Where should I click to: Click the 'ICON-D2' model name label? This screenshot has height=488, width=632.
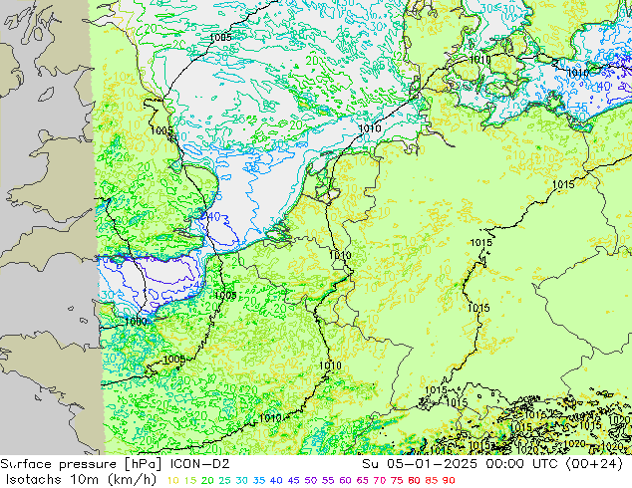200,464
